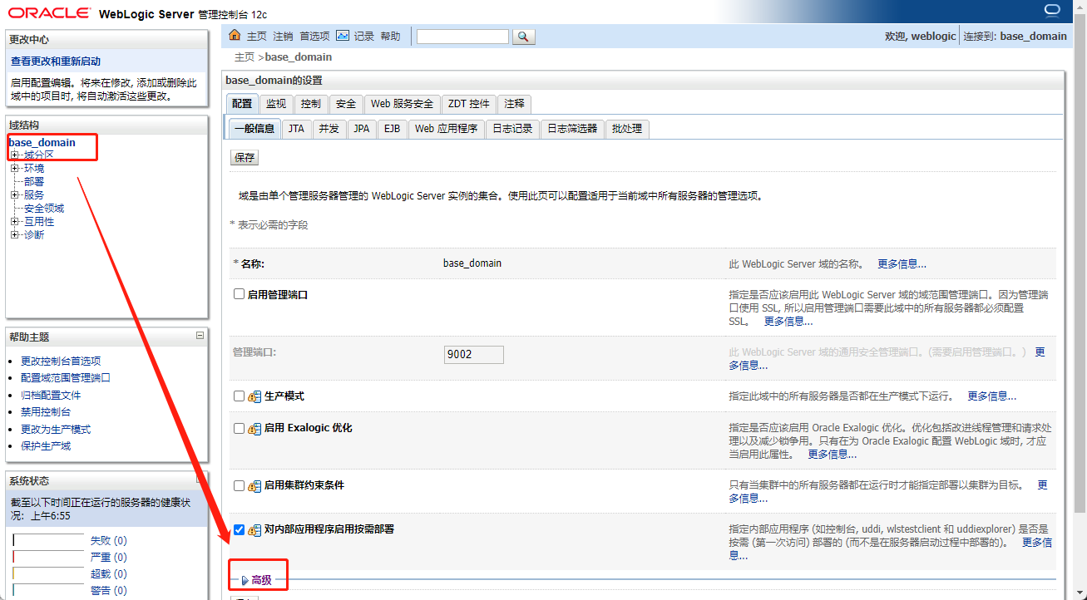Open the 日志筛选器 sub-tab
Viewport: 1087px width, 600px height.
pyautogui.click(x=572, y=129)
